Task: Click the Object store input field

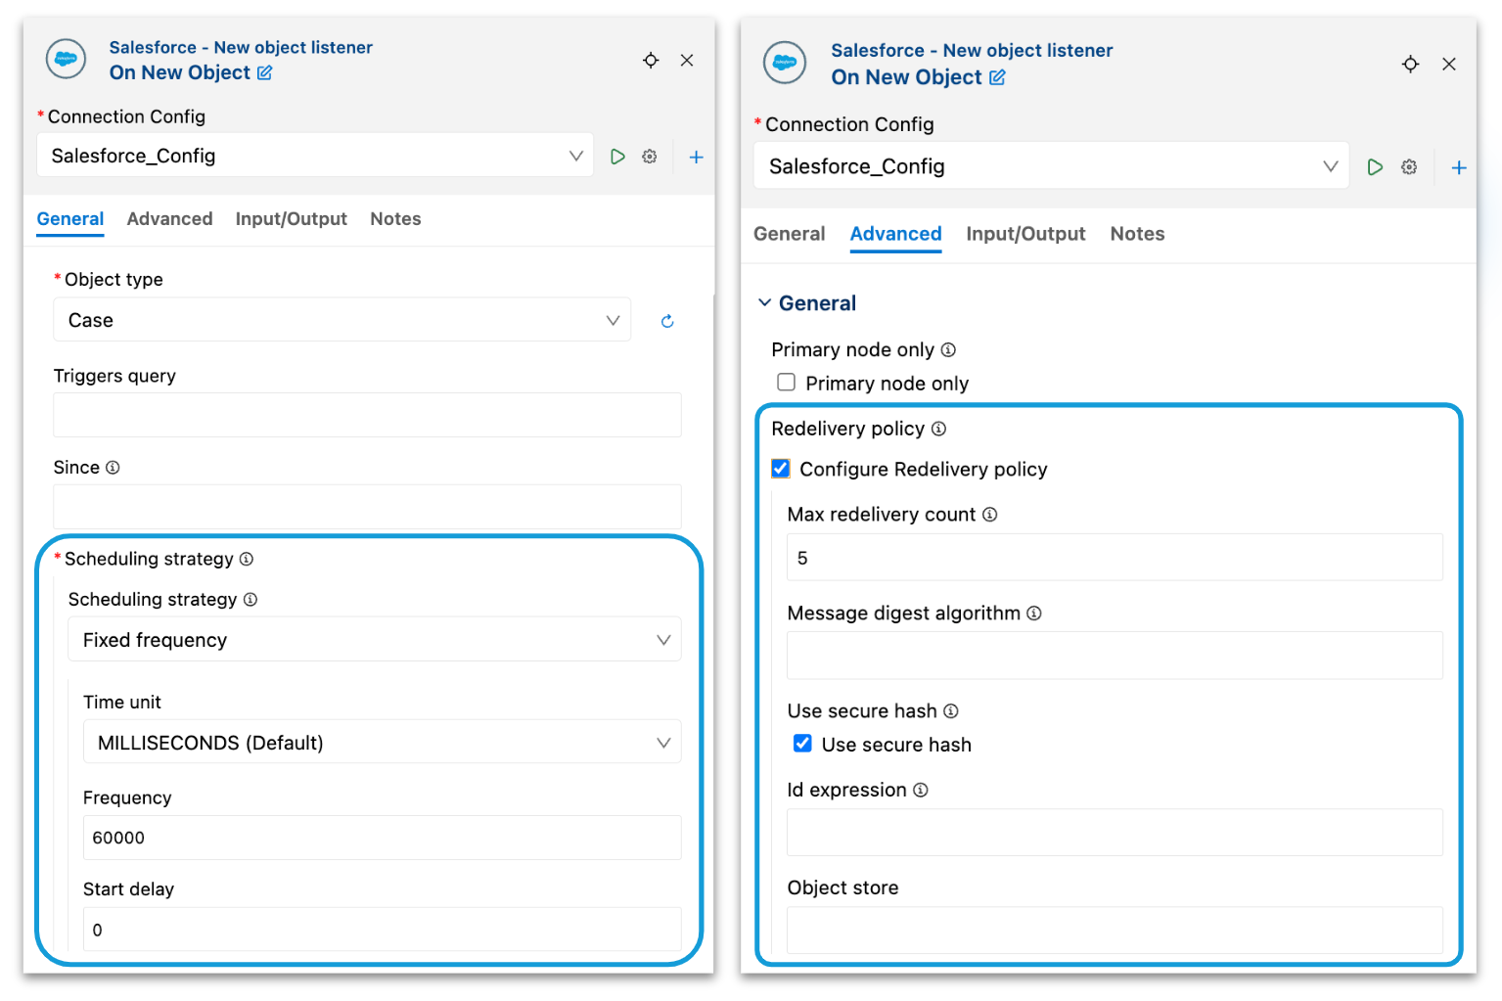Action: [x=1115, y=931]
